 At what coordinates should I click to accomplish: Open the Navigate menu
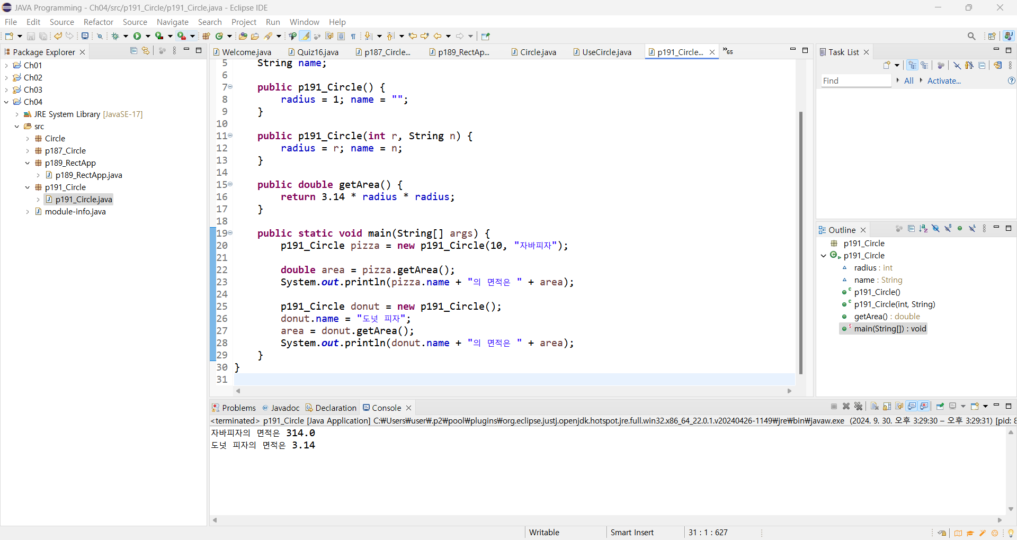pyautogui.click(x=173, y=22)
